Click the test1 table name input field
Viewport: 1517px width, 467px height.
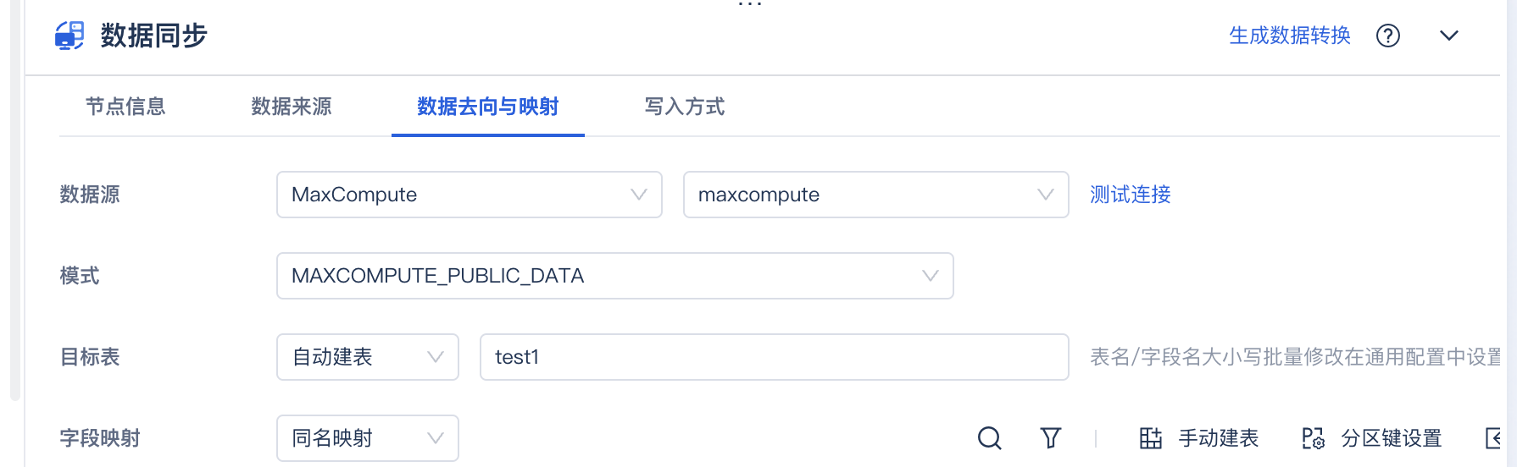coord(774,357)
